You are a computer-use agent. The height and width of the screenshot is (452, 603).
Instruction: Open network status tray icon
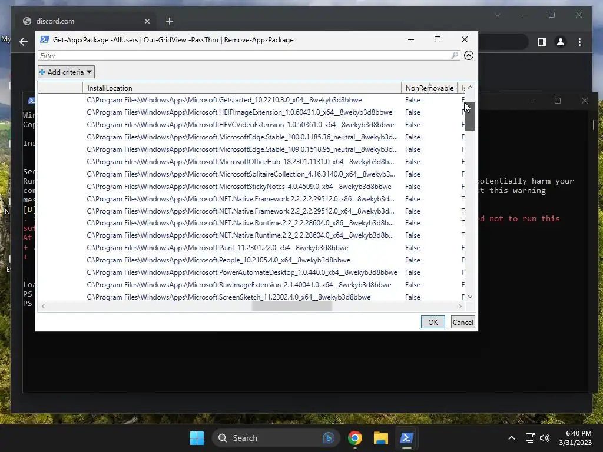click(531, 438)
